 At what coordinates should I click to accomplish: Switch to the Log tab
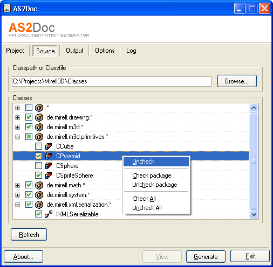point(131,51)
